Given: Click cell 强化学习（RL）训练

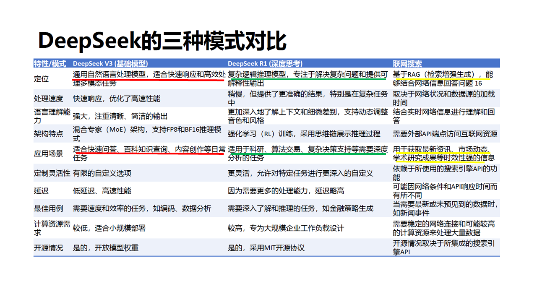Looking at the screenshot, I should click(x=304, y=134).
